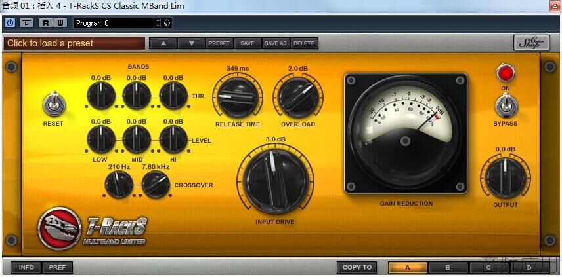Image resolution: width=562 pixels, height=277 pixels.
Task: Click the T-RackS dinosaur logo
Action: [60, 229]
